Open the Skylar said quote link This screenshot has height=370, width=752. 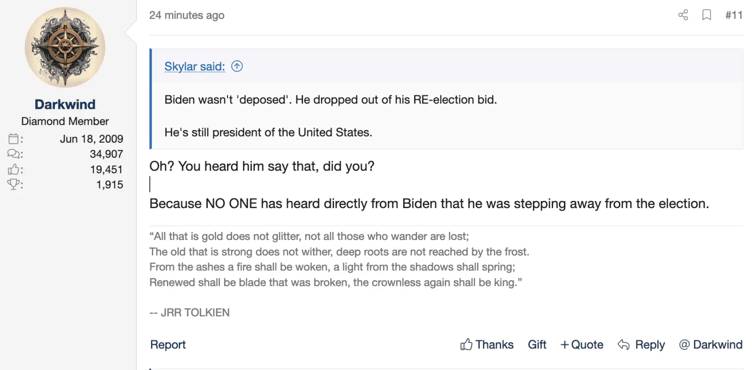tap(195, 66)
